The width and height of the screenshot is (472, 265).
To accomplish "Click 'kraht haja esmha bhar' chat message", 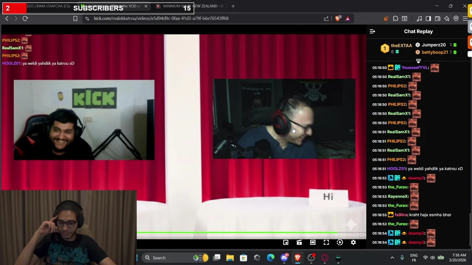I will point(430,215).
